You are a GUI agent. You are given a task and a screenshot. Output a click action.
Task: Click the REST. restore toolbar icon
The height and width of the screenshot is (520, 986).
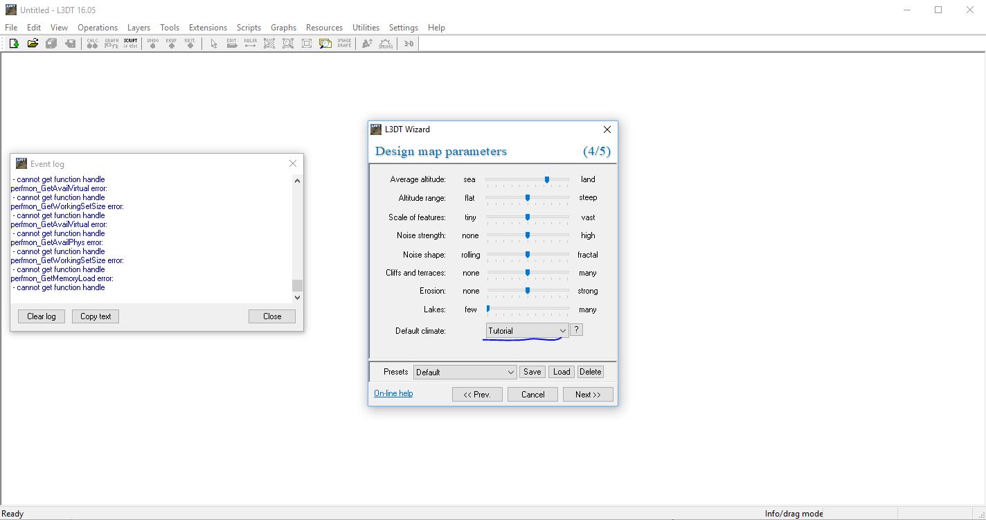190,43
